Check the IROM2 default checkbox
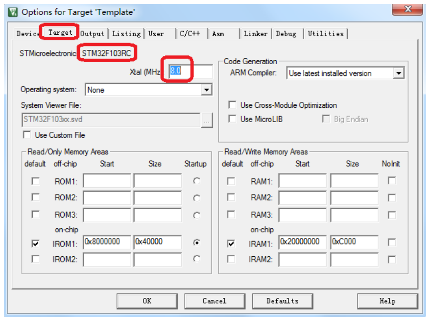The image size is (430, 318). coord(36,259)
